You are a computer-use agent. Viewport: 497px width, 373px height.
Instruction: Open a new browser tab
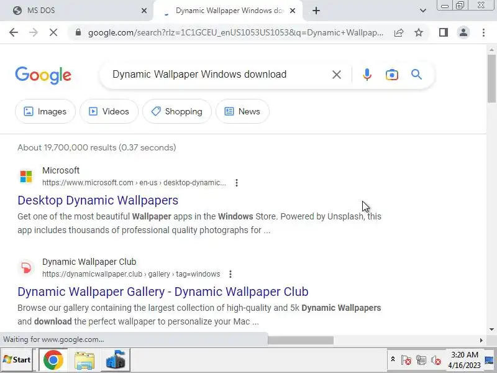[x=316, y=11]
